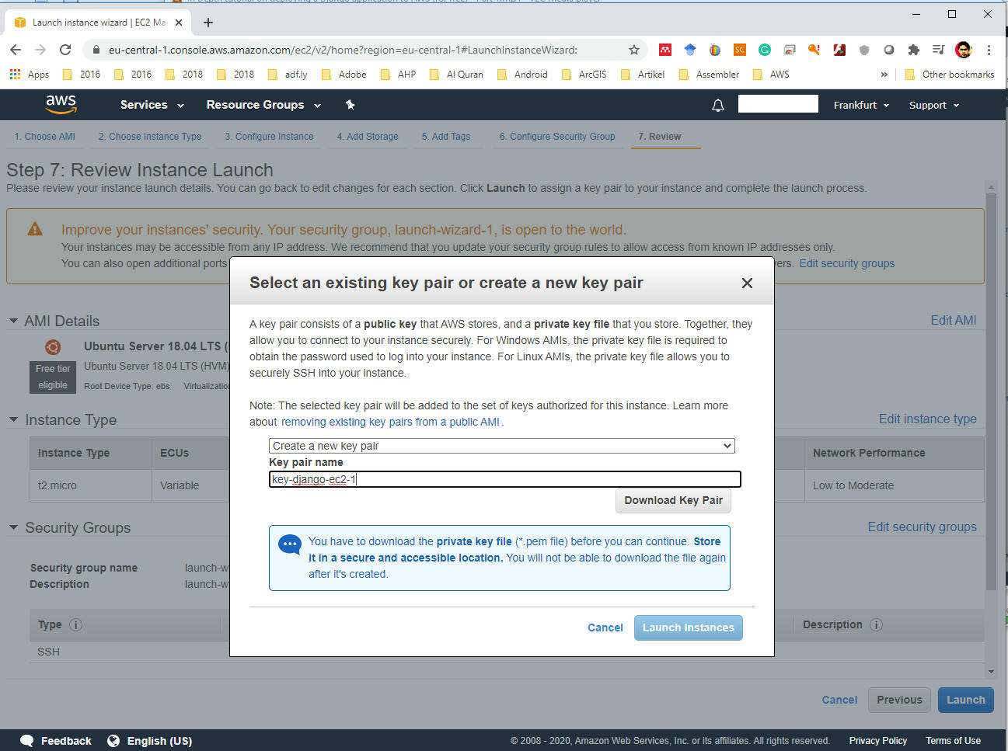The image size is (1008, 751).
Task: Close the Launch instance wizard browser tab
Action: pos(179,23)
